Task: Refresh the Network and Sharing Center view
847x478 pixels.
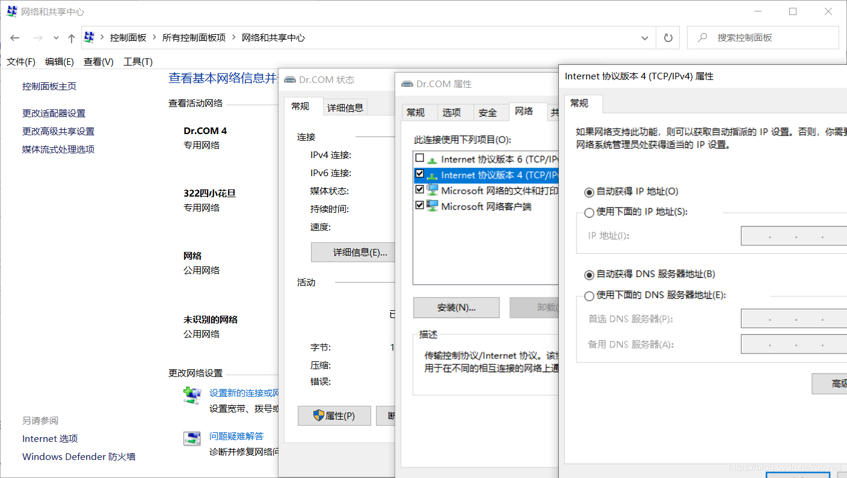Action: [x=668, y=38]
